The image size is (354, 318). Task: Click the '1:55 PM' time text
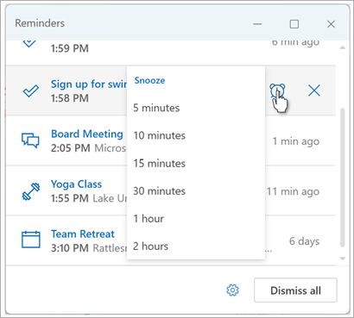point(70,198)
